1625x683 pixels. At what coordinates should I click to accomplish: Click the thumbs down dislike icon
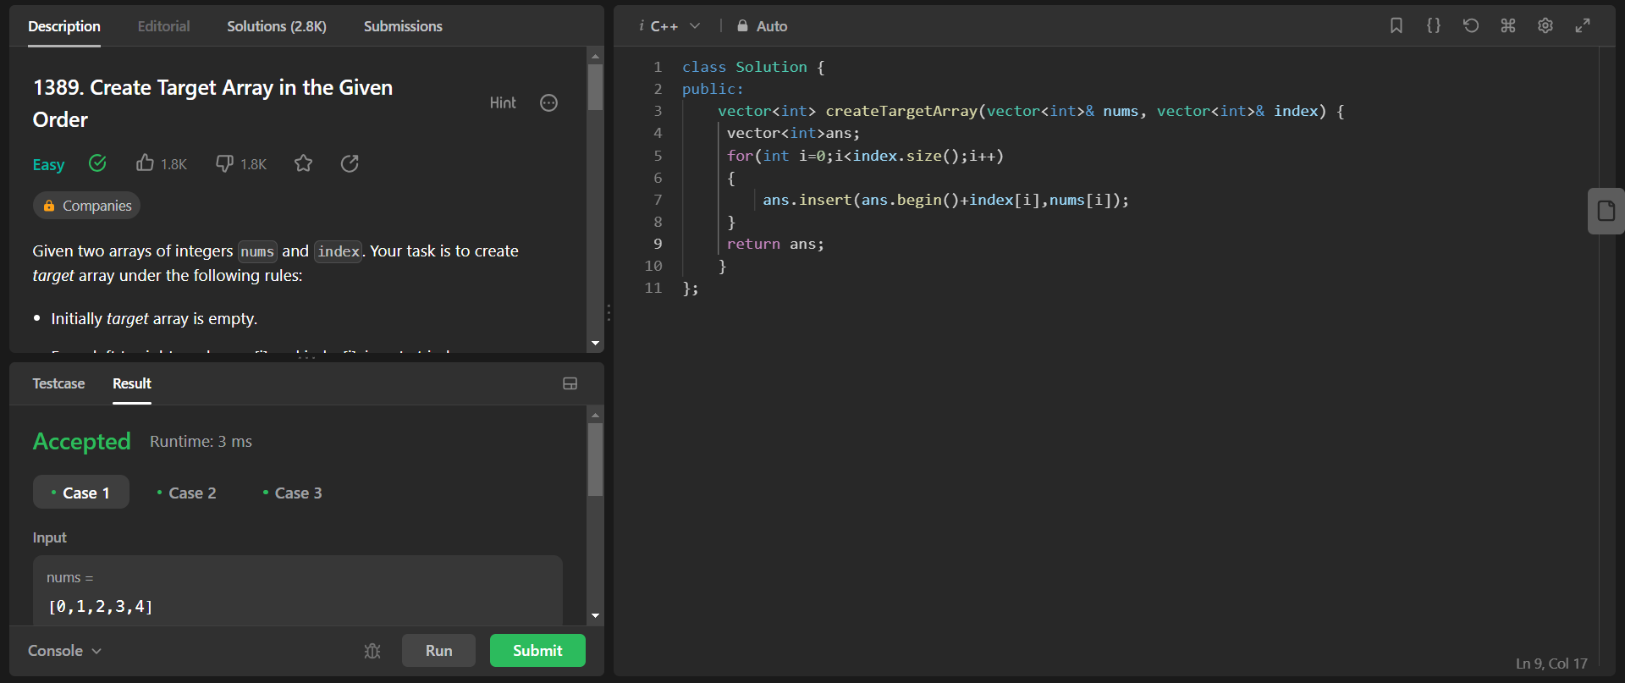click(224, 162)
